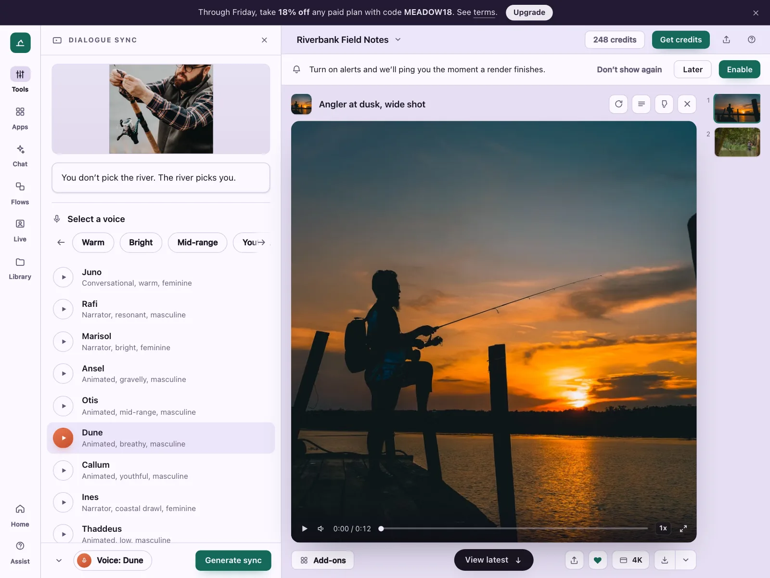Open the Live sidebar section
The width and height of the screenshot is (770, 578).
(x=20, y=230)
